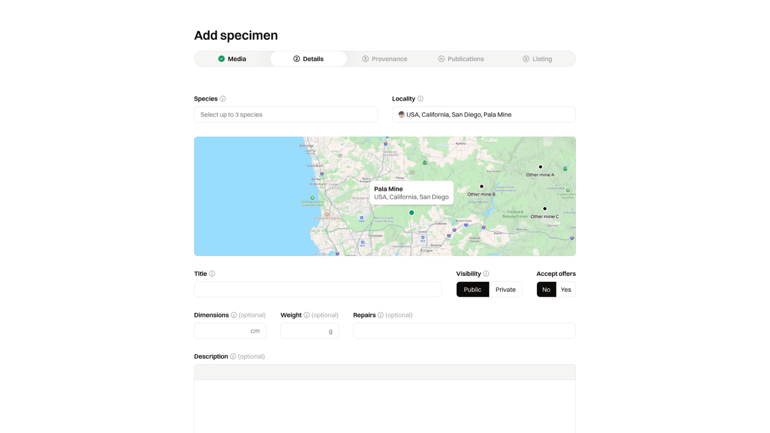Click the Dimensions cm input field
Image resolution: width=770 pixels, height=433 pixels.
click(230, 331)
